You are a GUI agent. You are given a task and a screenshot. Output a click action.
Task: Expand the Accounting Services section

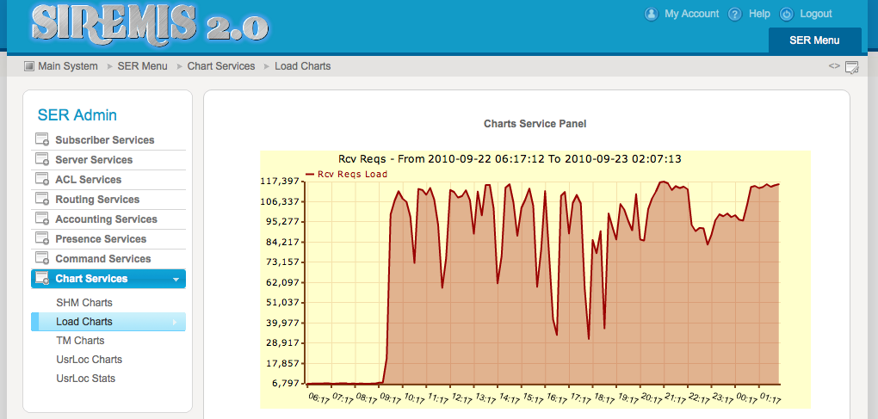pos(106,219)
